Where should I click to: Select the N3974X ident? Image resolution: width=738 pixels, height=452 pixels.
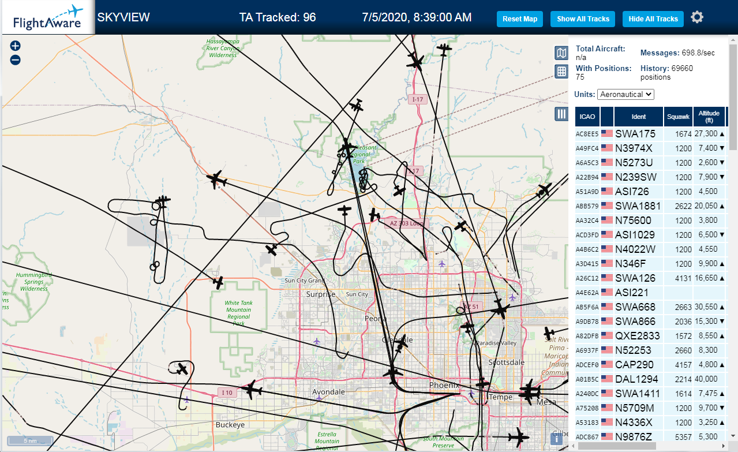click(x=634, y=148)
